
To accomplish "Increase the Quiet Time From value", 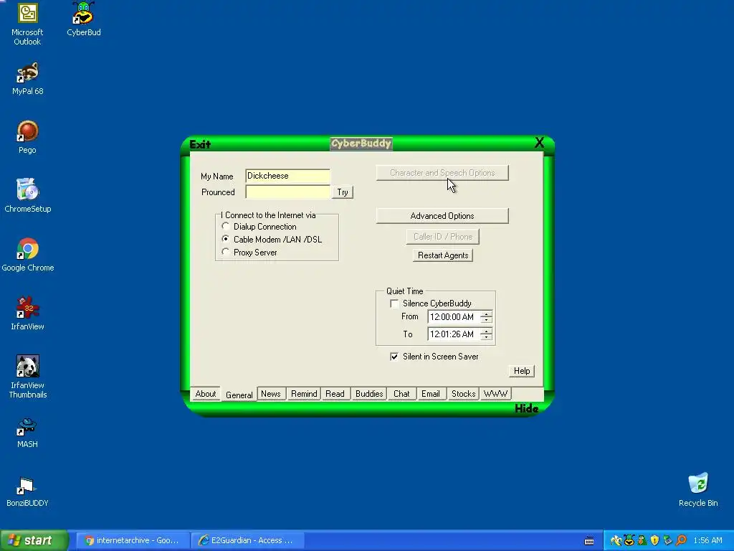I will click(x=487, y=314).
